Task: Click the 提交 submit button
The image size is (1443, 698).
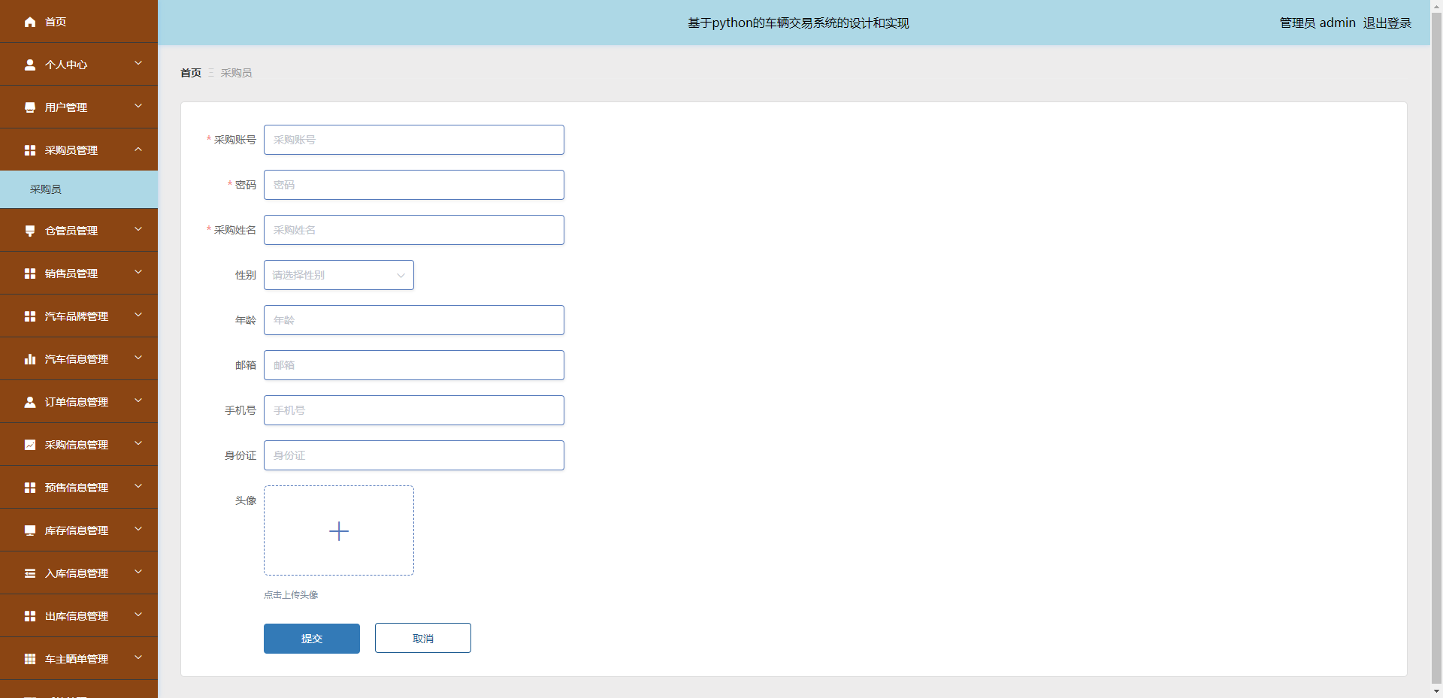Action: coord(311,639)
